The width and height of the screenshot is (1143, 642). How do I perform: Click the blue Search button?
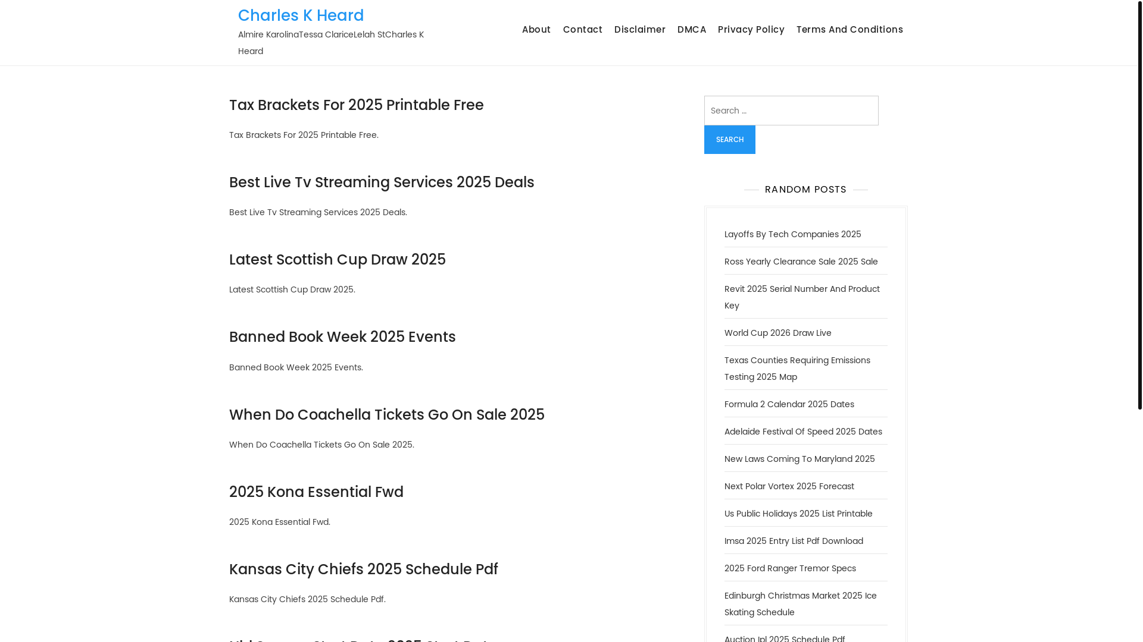pos(730,140)
